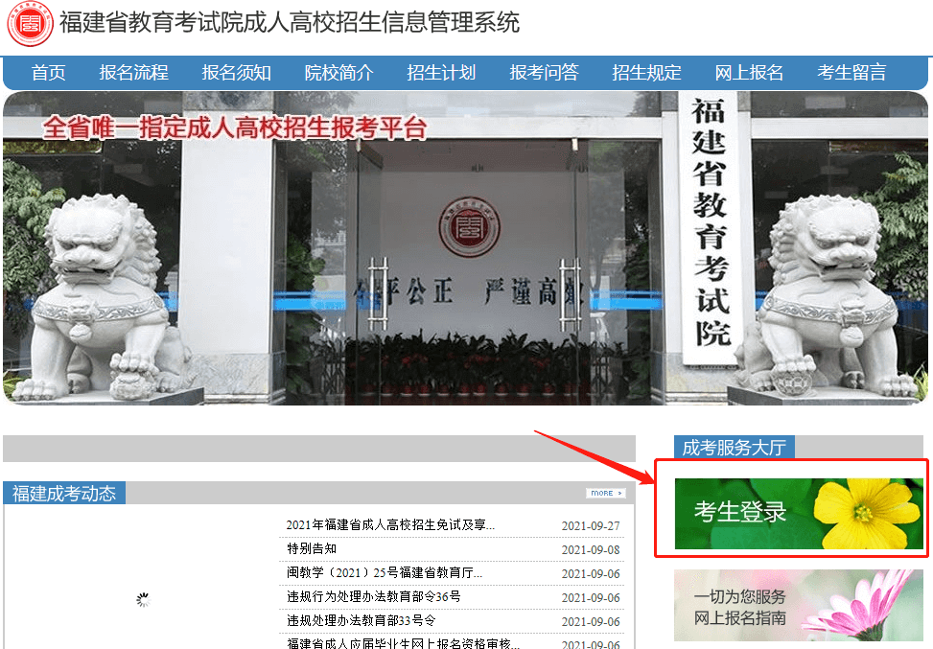The image size is (933, 649).
Task: Click the main entrance banner image
Action: 465,248
